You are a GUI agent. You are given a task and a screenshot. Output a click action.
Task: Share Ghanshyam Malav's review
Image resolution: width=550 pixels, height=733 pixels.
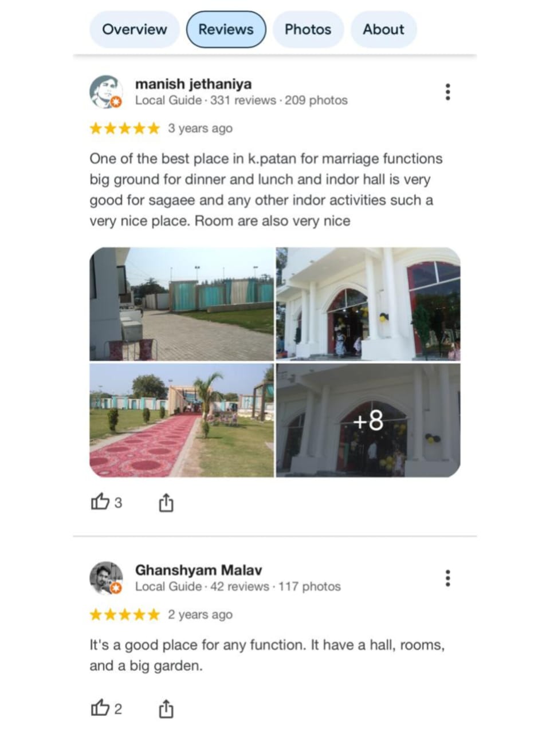[x=166, y=709]
